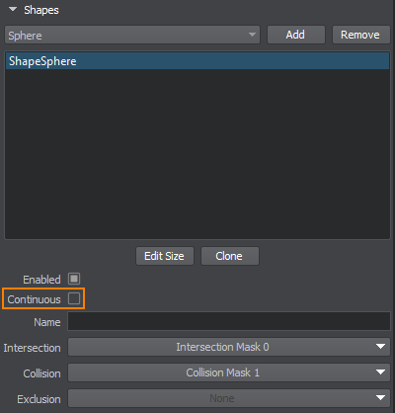Viewport: 395px width, 413px height.
Task: Open the Intersection Mask 0 dropdown
Action: 229,347
